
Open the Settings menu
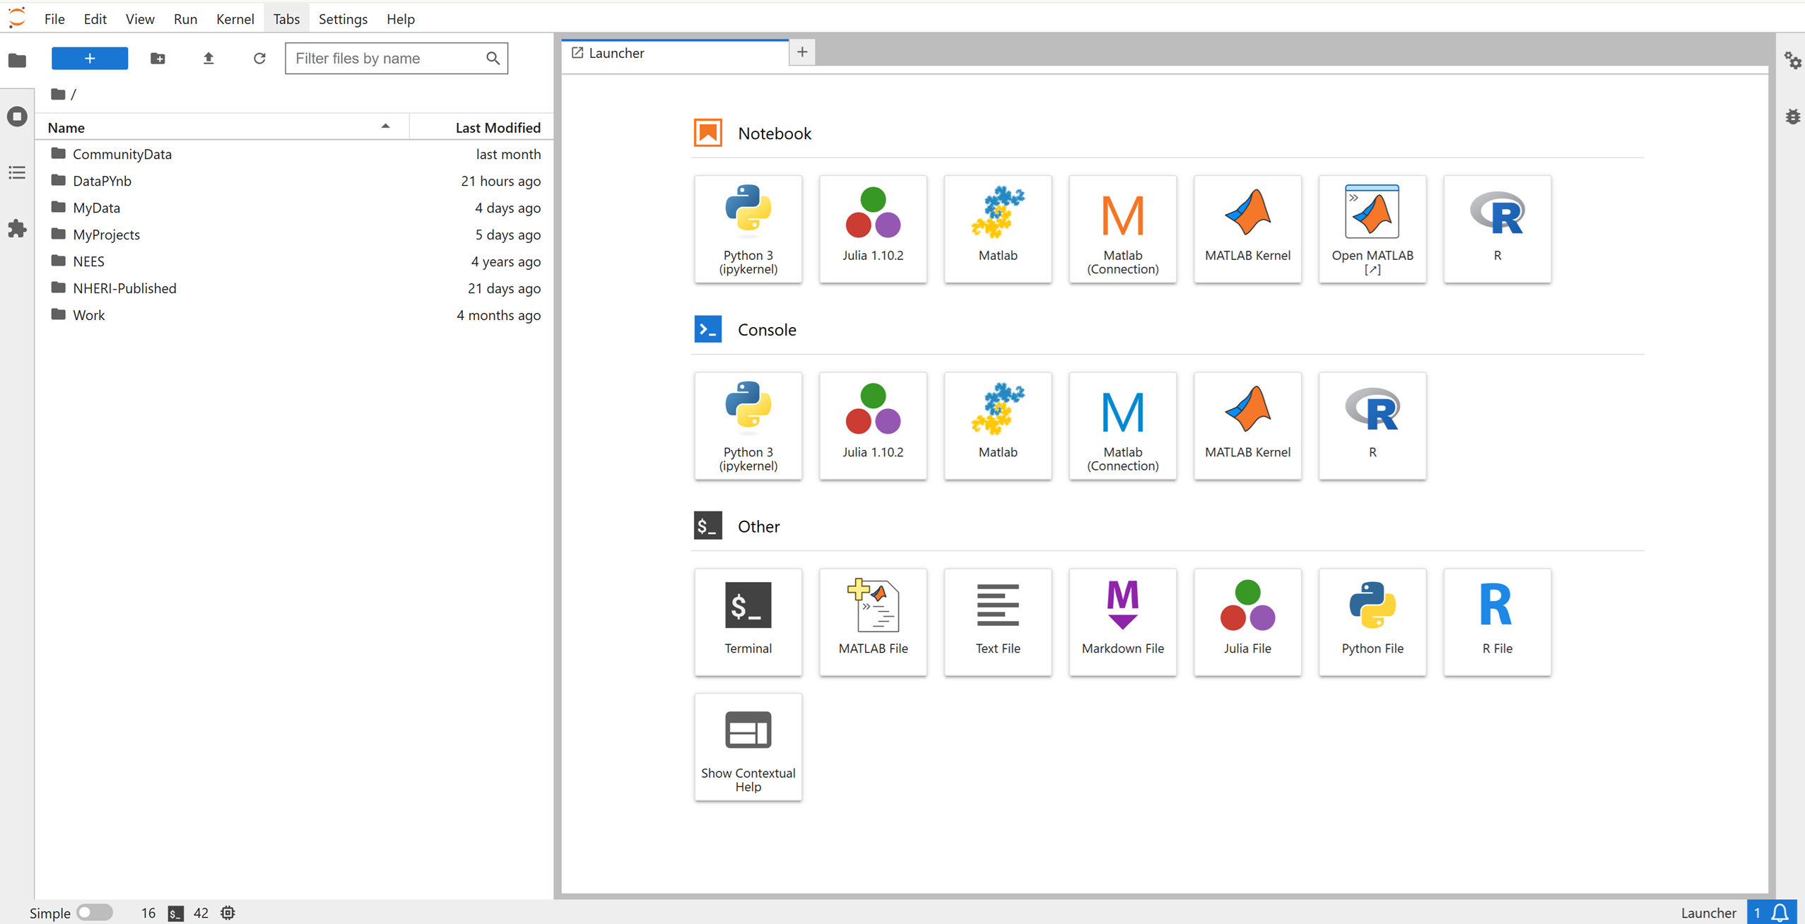click(x=343, y=19)
